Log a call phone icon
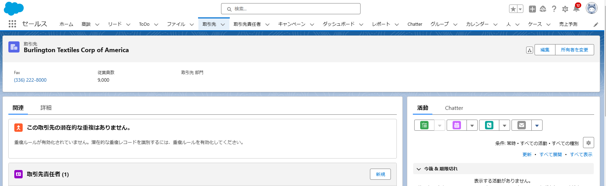The height and width of the screenshot is (186, 606). [x=489, y=125]
